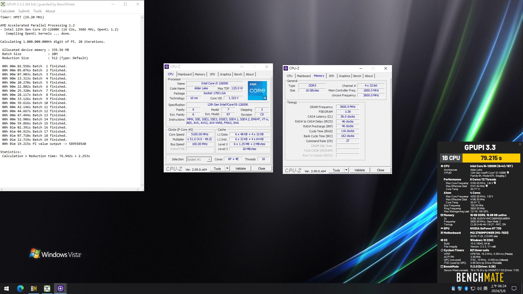523x294 pixels.
Task: Click GPUPI vertical scrollbar up arrow
Action: 142,17
